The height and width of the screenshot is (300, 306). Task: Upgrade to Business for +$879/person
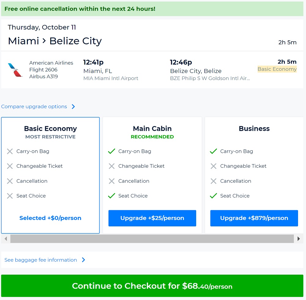click(254, 218)
